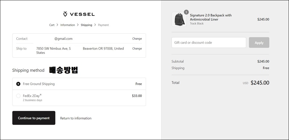Viewport: 289px width, 140px height.
Task: Change the Ship to address
Action: click(x=137, y=49)
